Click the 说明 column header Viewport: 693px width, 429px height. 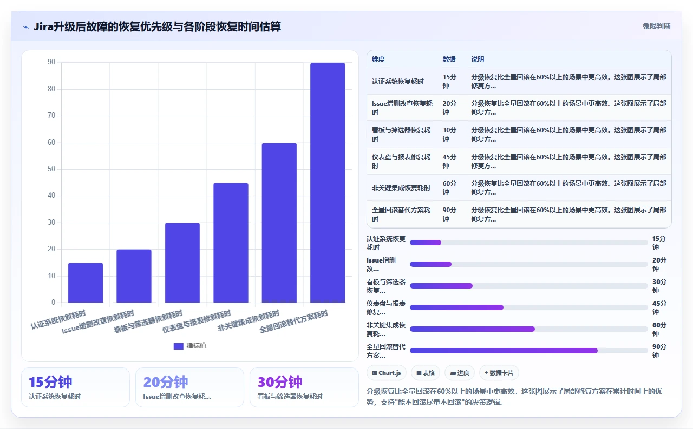(478, 59)
